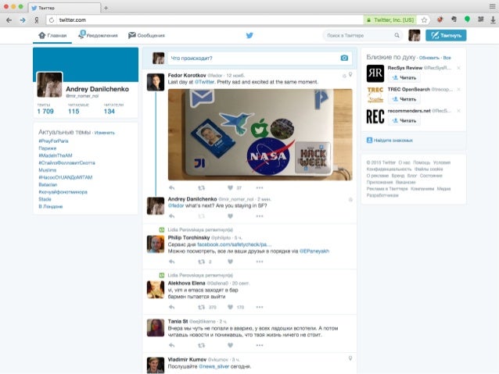Open more options on Fedor Korotkov's tweet
The width and height of the screenshot is (499, 374).
(x=260, y=188)
